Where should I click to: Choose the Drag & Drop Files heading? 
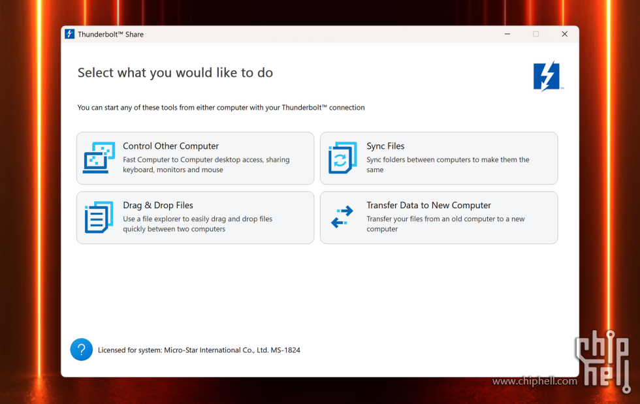[158, 206]
